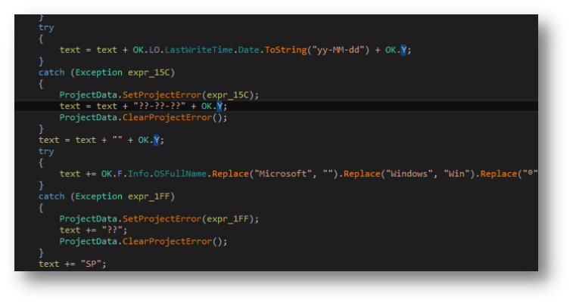Select the "??" string in text += line
The height and width of the screenshot is (306, 573).
click(112, 230)
